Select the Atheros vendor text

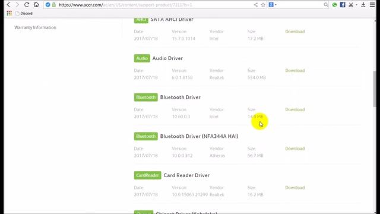217,156
